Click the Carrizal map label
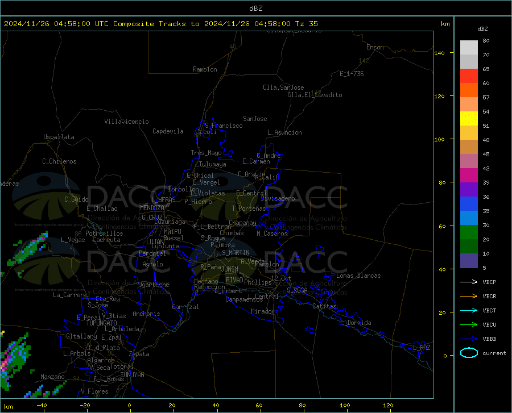 tap(185, 307)
